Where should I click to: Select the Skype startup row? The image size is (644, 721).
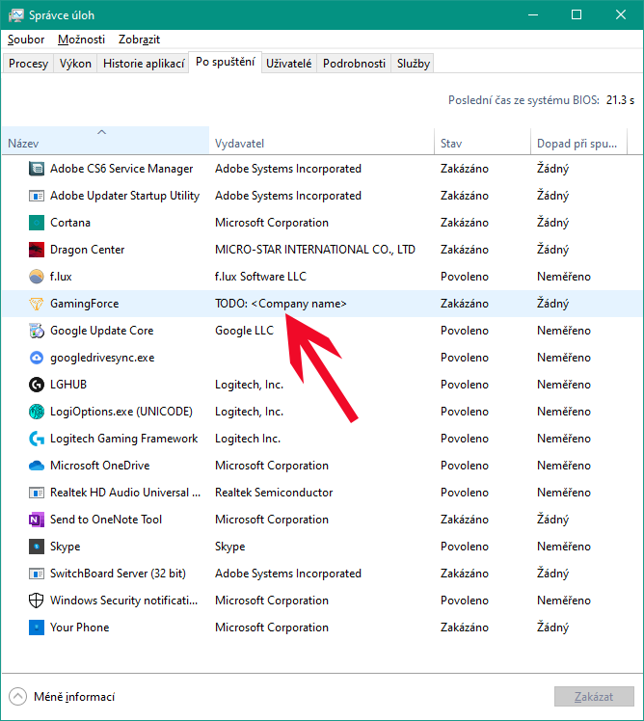[322, 547]
